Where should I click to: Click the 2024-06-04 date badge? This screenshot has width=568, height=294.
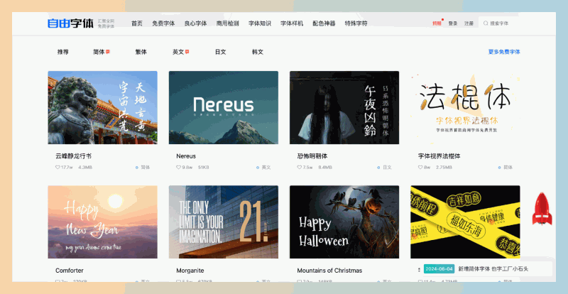439,269
